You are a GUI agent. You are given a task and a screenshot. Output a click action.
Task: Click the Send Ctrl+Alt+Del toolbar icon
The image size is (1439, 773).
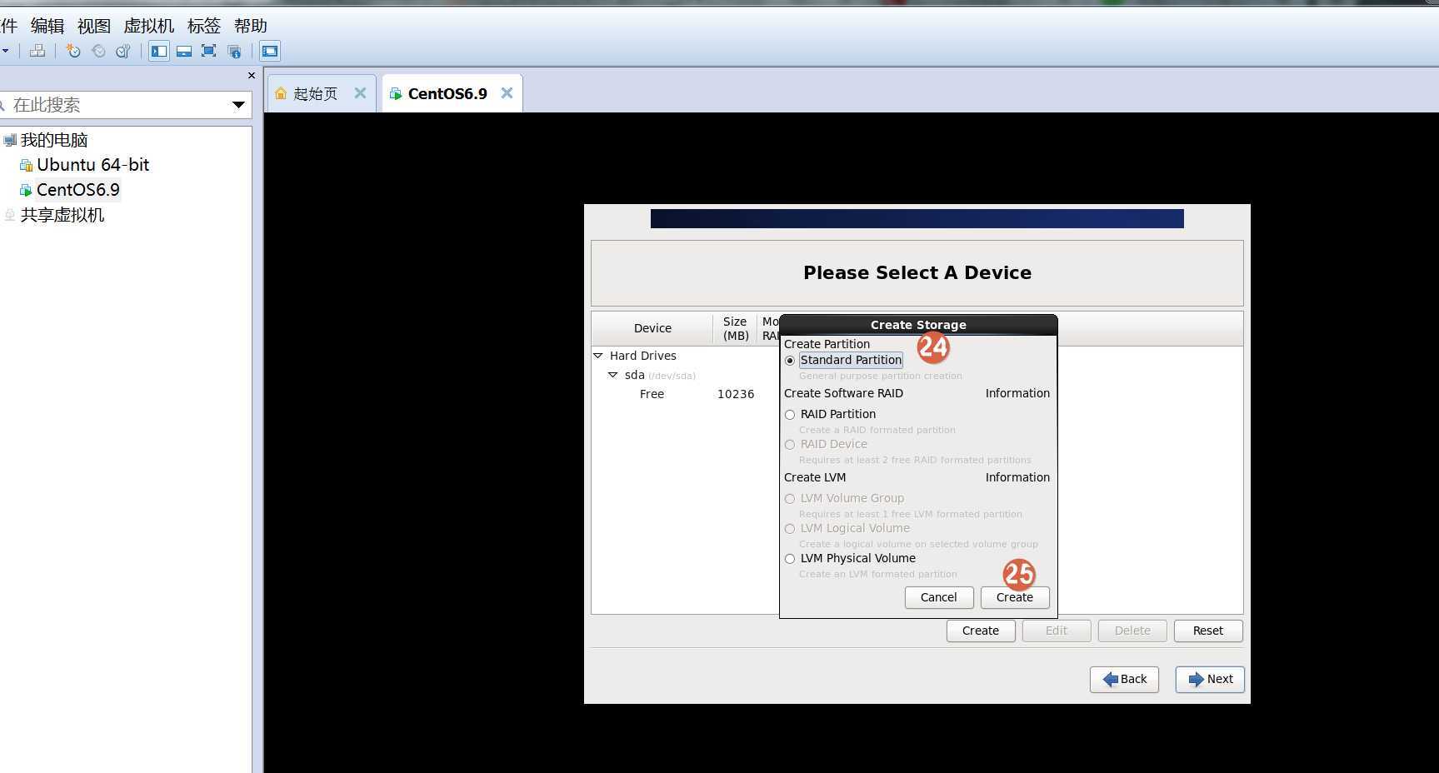point(37,51)
